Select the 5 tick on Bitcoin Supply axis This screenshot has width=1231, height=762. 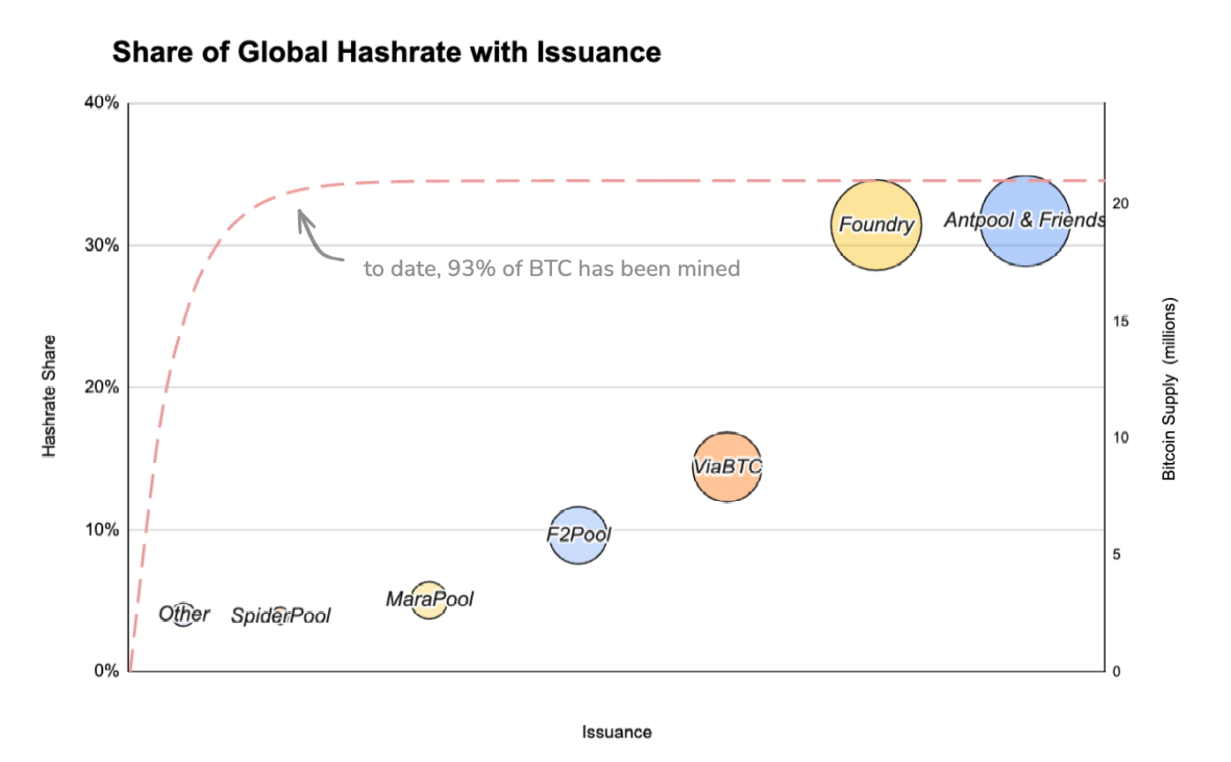(x=1116, y=554)
